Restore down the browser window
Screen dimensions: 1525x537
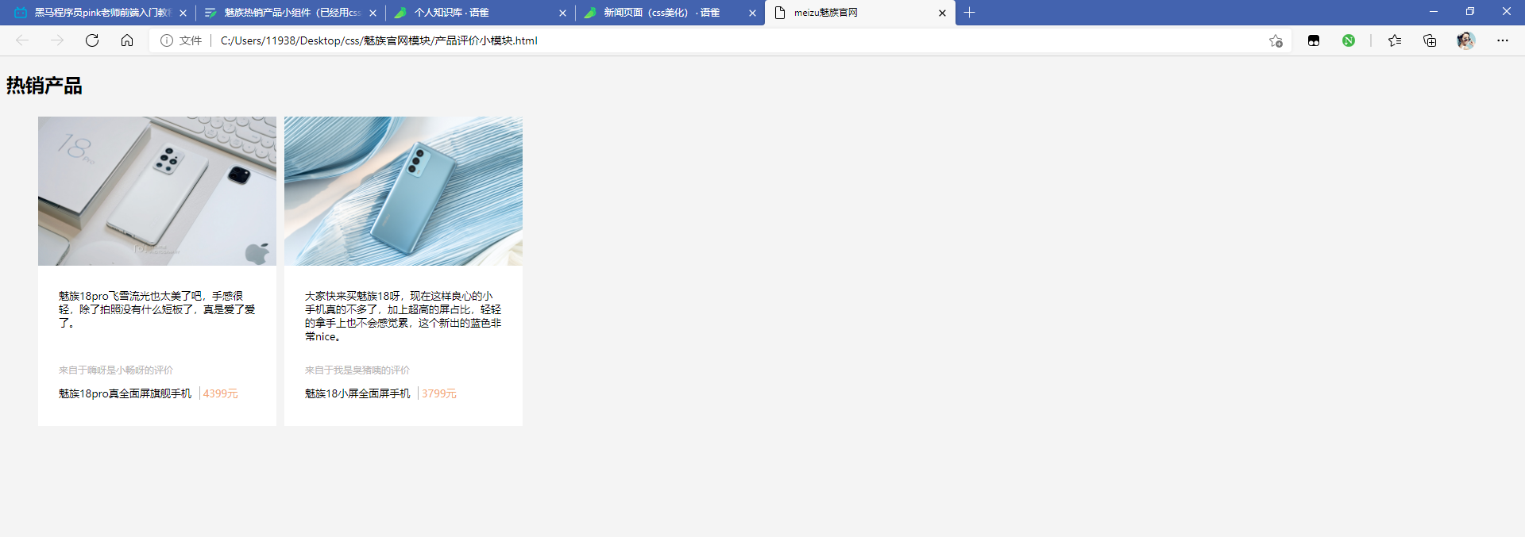pos(1470,12)
